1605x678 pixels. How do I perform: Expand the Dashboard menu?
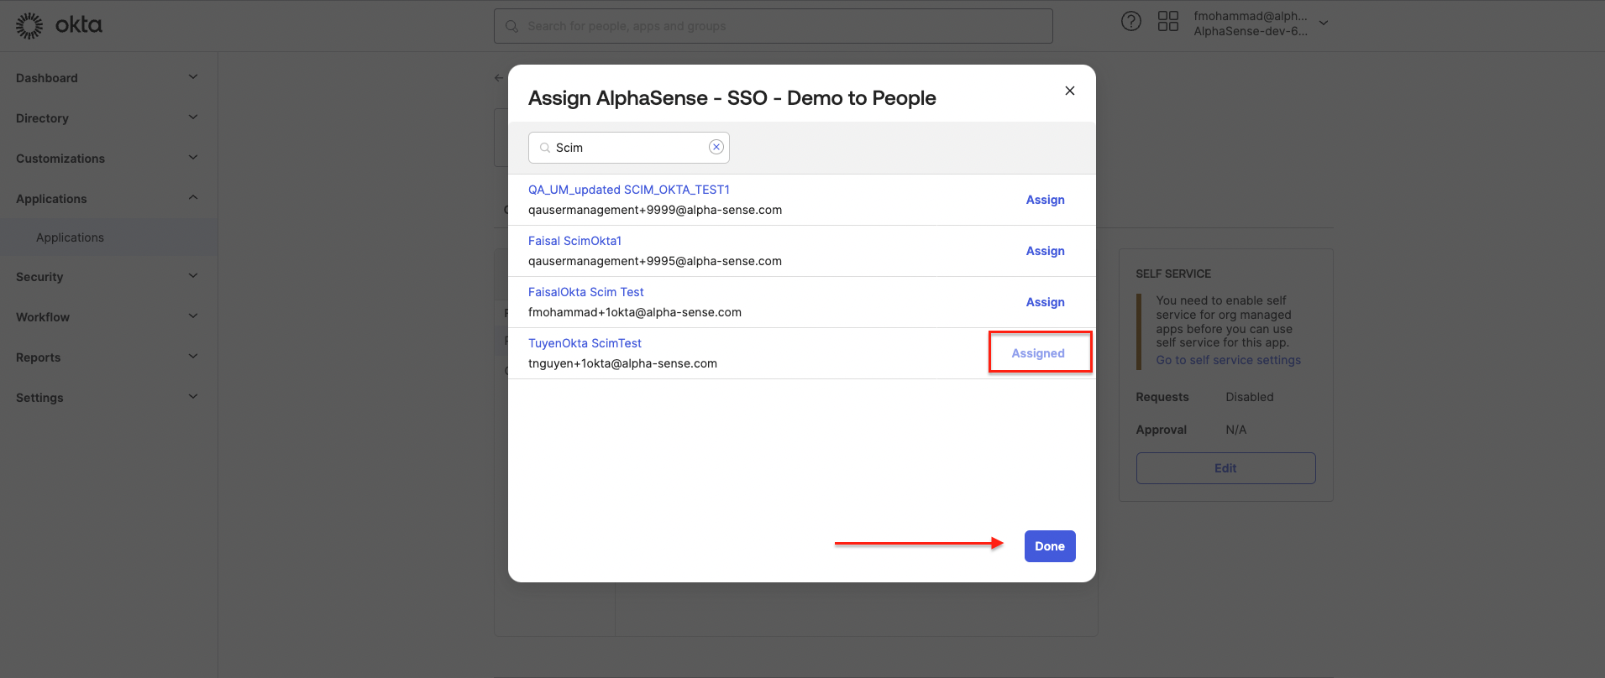193,77
